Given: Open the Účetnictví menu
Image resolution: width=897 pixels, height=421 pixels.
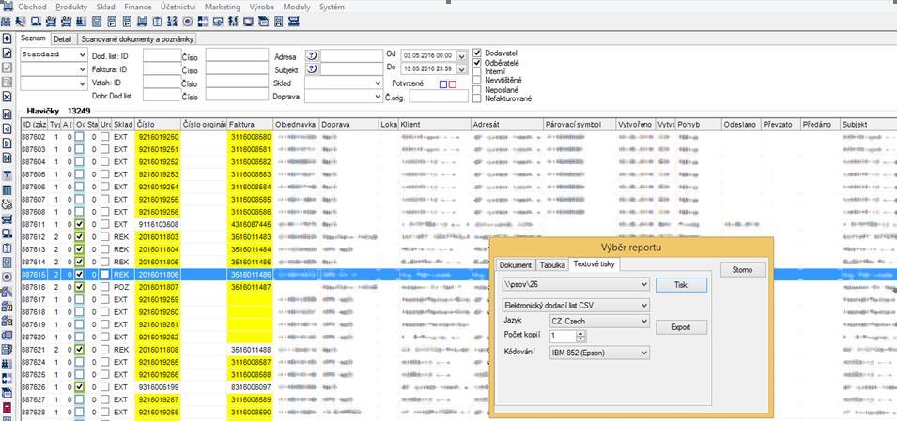Looking at the screenshot, I should [178, 7].
